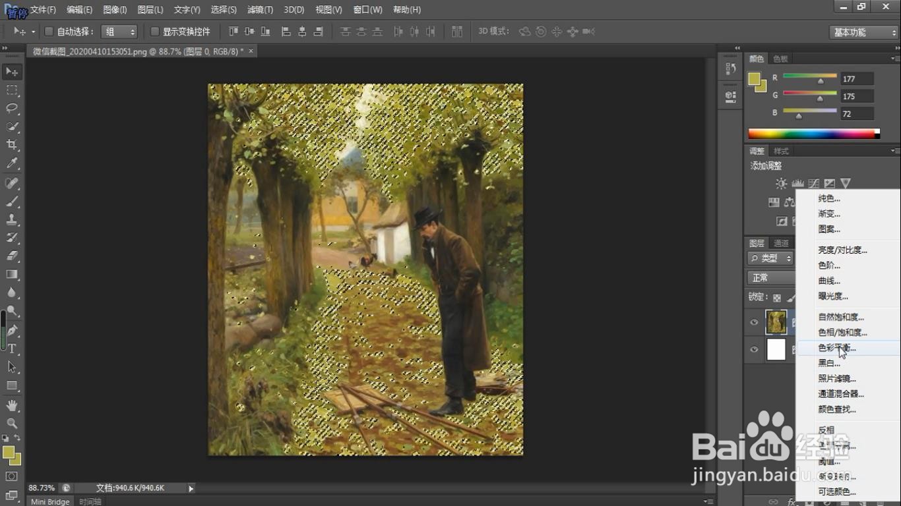This screenshot has height=506, width=901.
Task: Open the 组 auto-select dropdown
Action: click(119, 32)
